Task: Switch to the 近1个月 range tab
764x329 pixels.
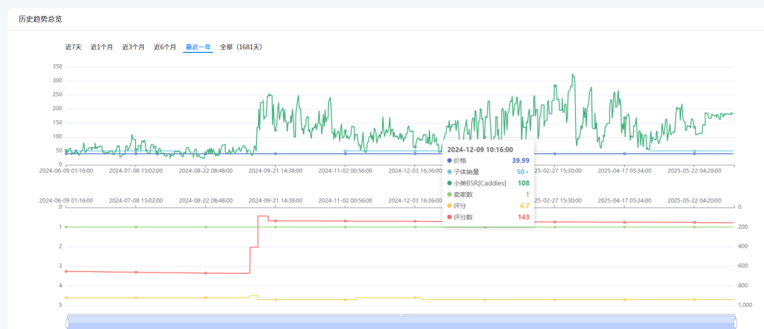Action: [102, 47]
